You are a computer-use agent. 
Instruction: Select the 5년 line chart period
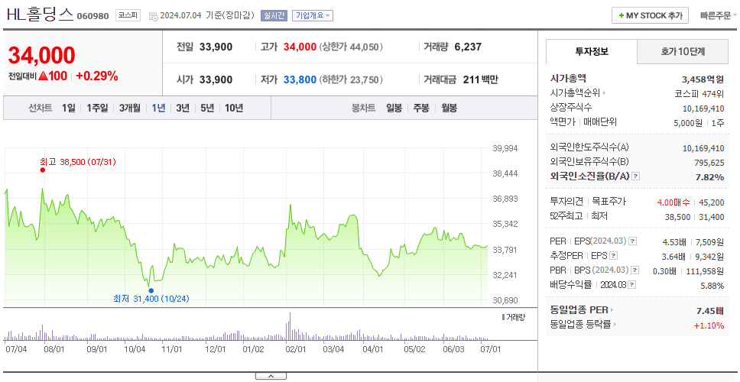(x=207, y=108)
